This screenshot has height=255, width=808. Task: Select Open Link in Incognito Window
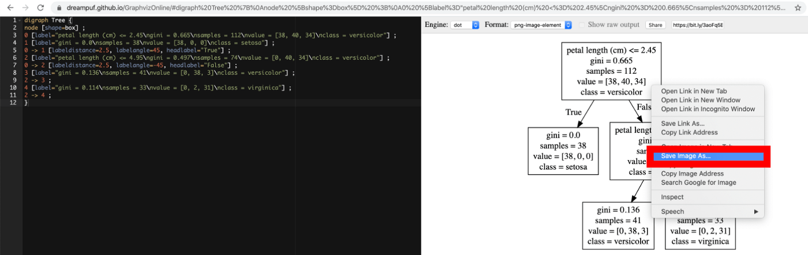click(x=708, y=109)
